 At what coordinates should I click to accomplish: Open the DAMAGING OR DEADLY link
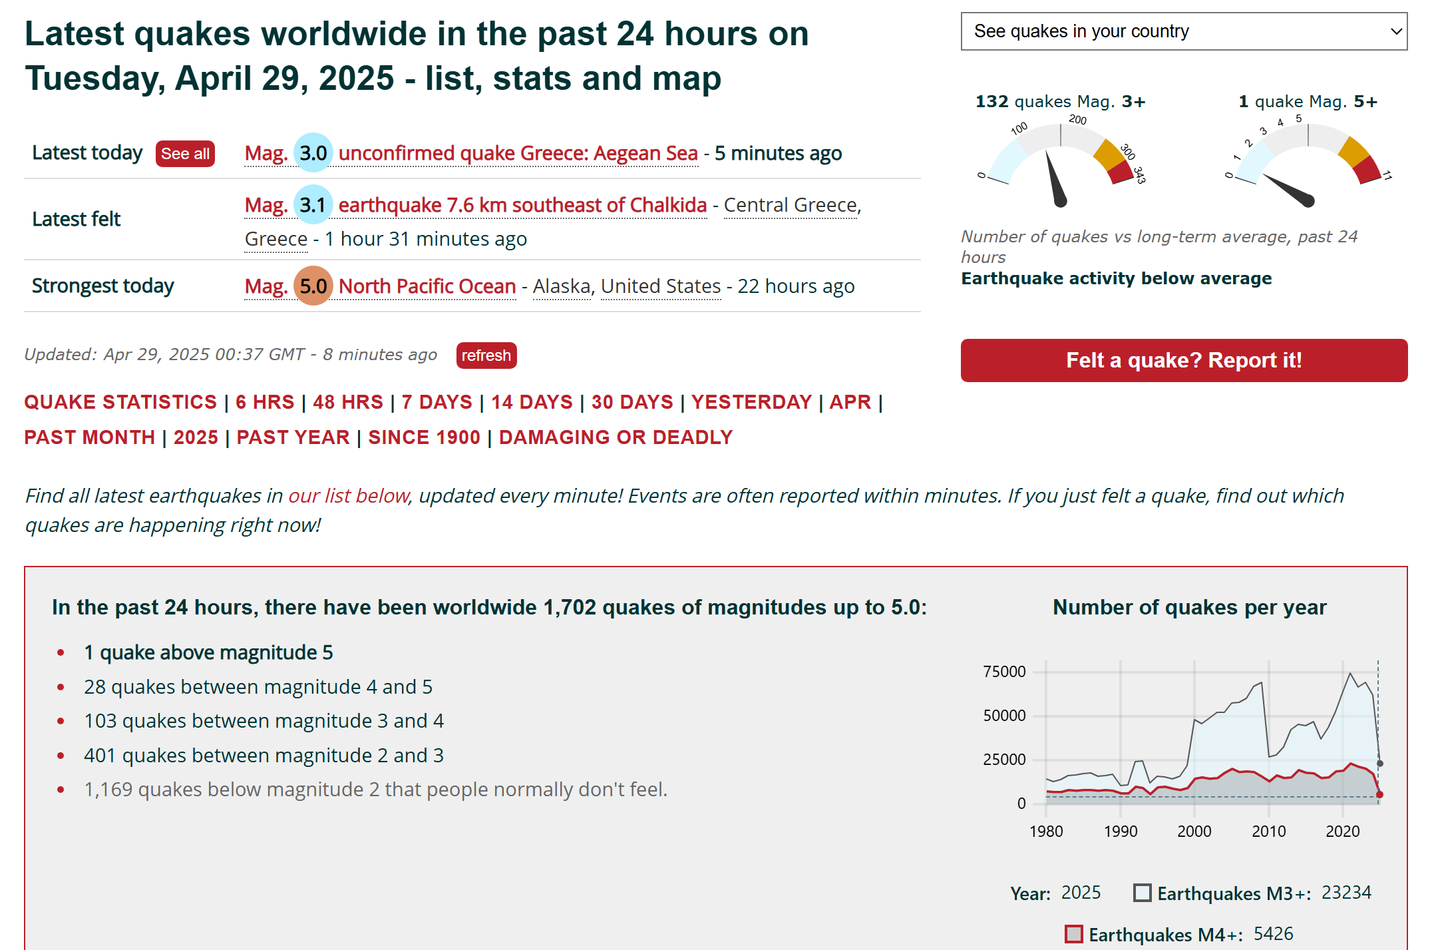(616, 437)
